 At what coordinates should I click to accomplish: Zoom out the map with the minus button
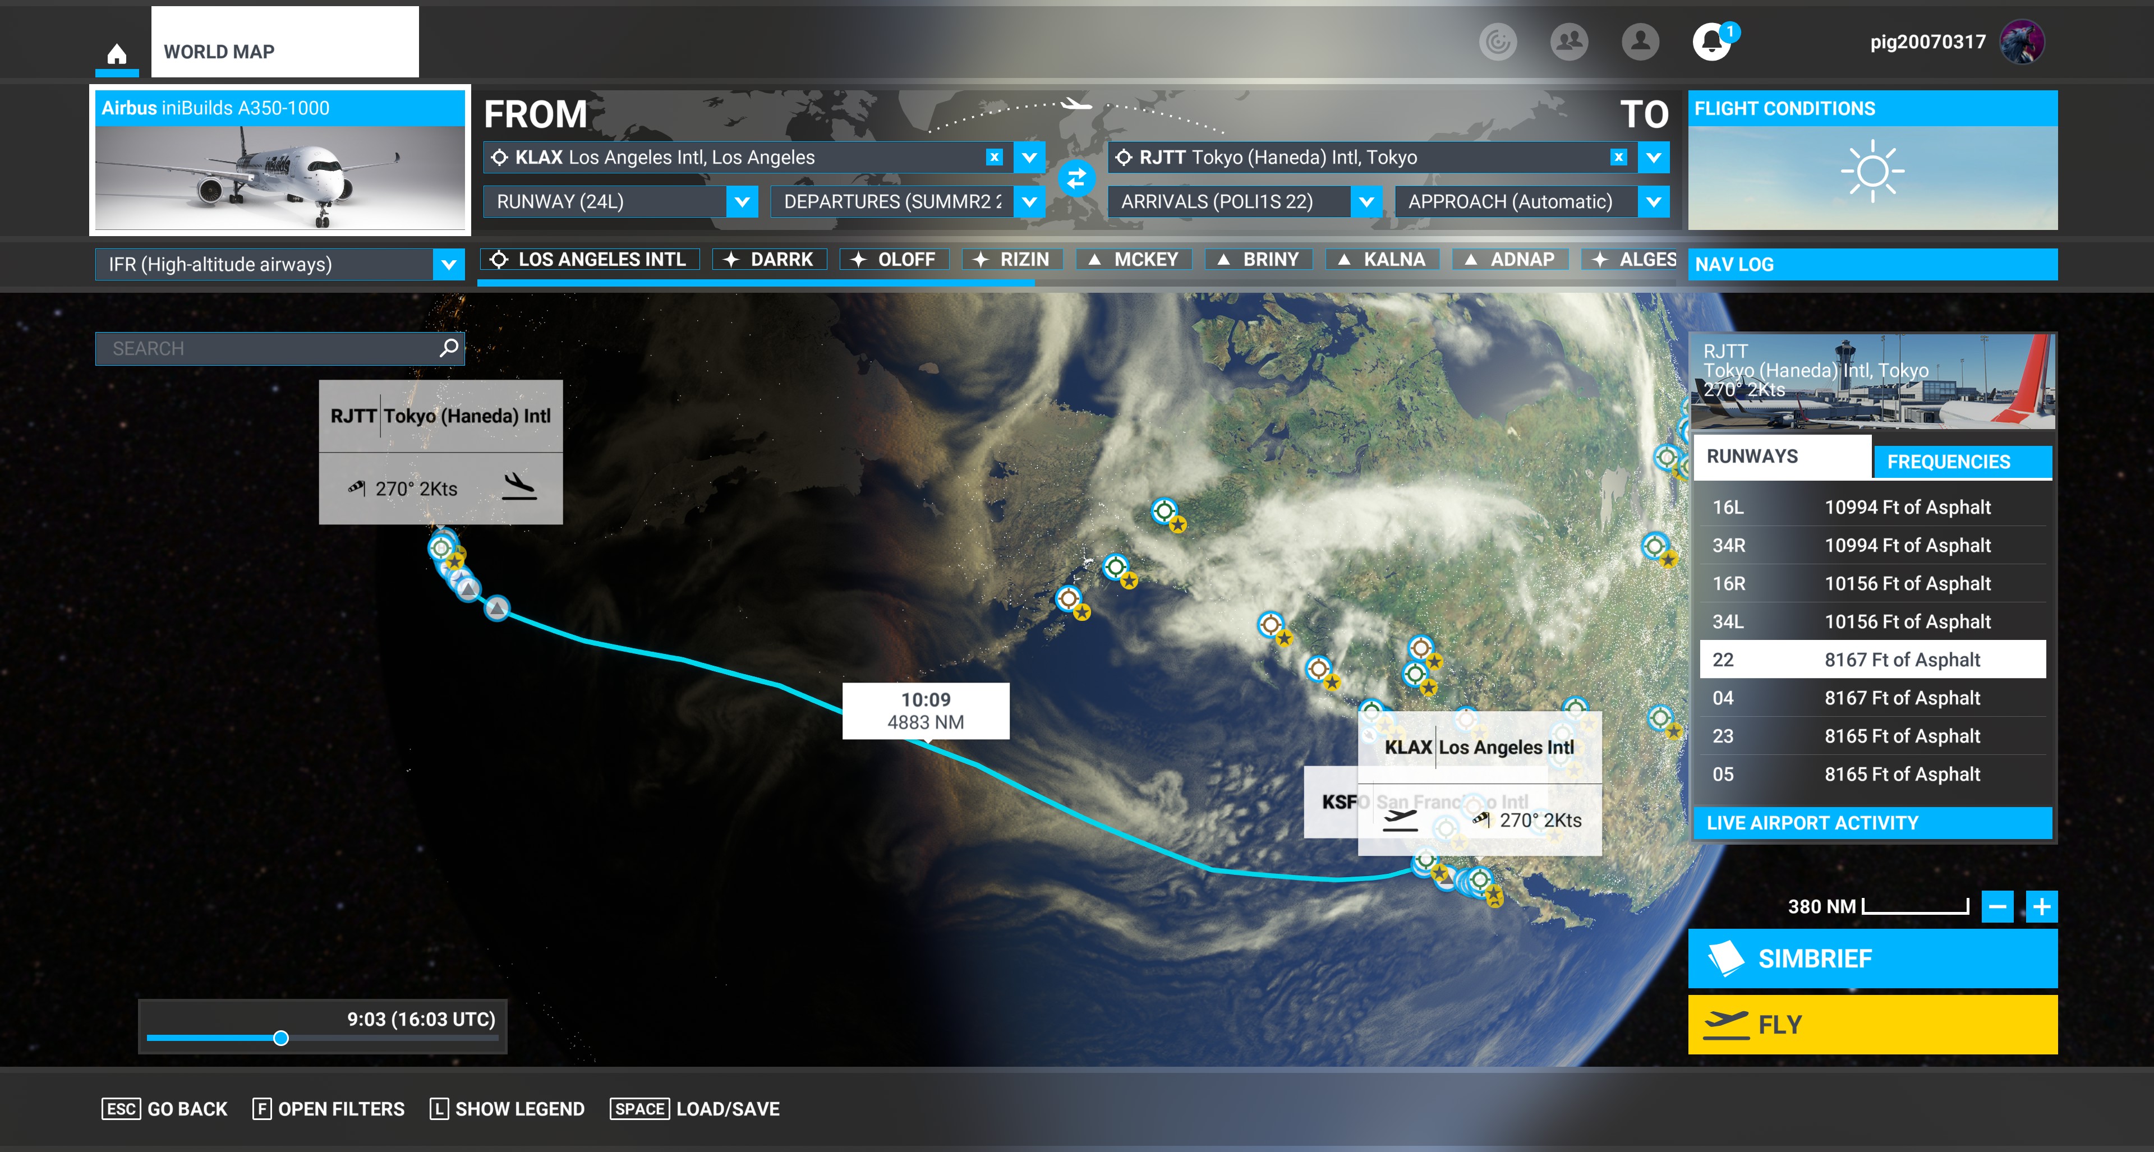click(1997, 906)
